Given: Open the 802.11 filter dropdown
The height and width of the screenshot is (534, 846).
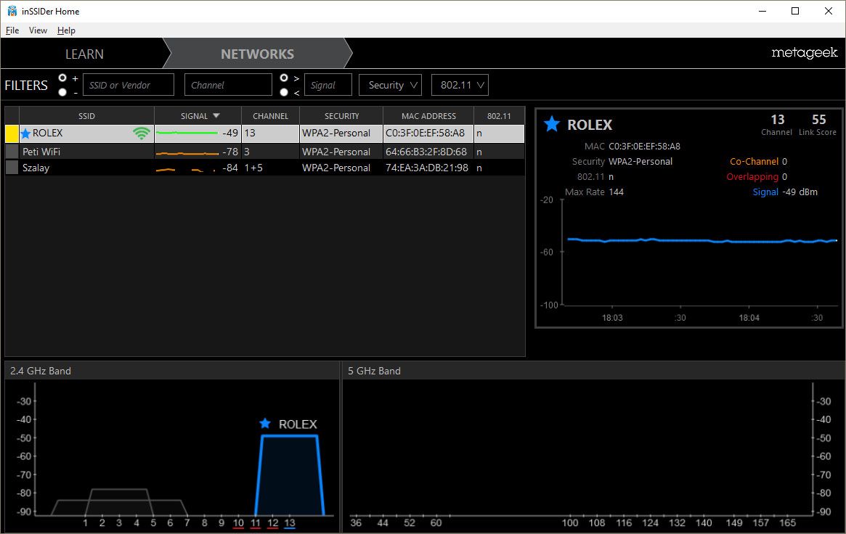Looking at the screenshot, I should [x=460, y=85].
